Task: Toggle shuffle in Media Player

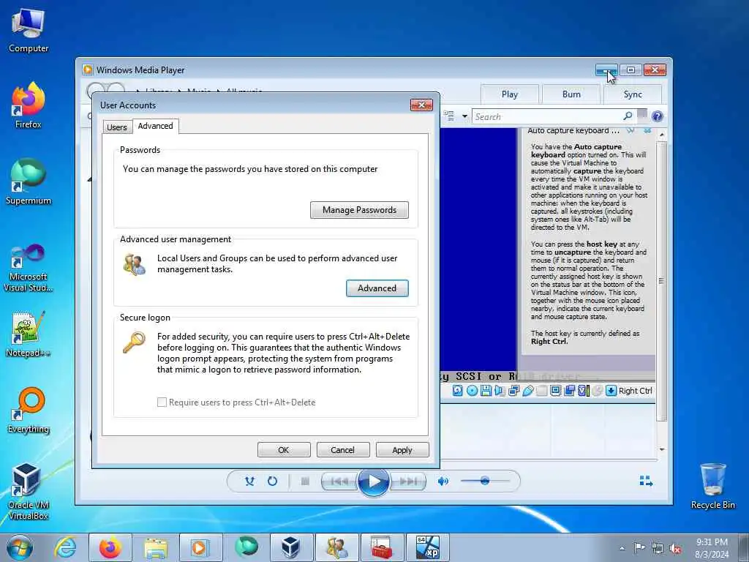Action: [249, 482]
